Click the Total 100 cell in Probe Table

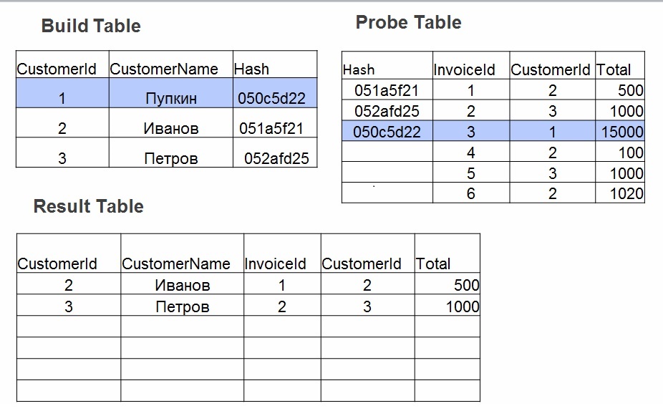coord(630,153)
